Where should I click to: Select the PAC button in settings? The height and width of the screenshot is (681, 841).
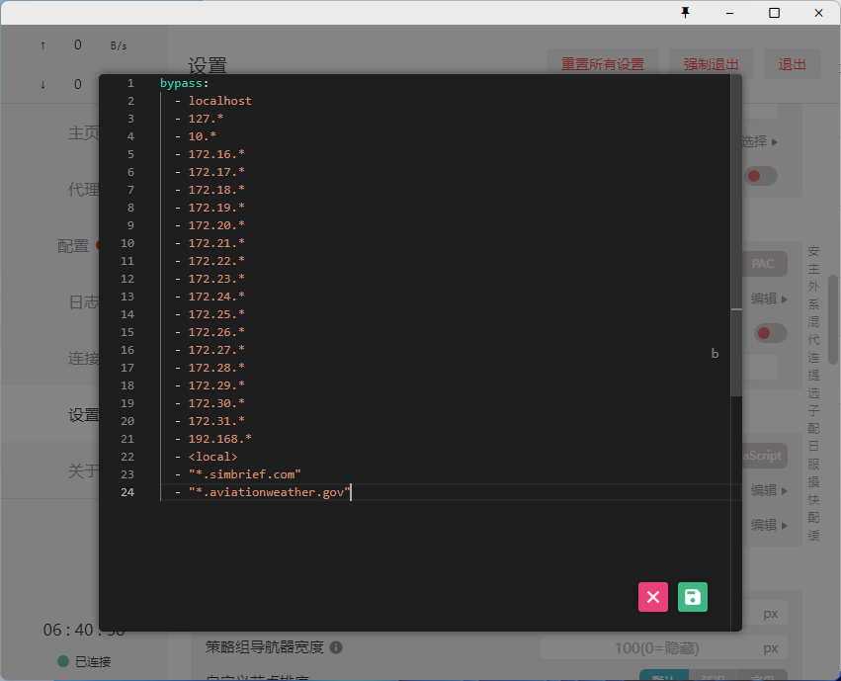pos(764,264)
